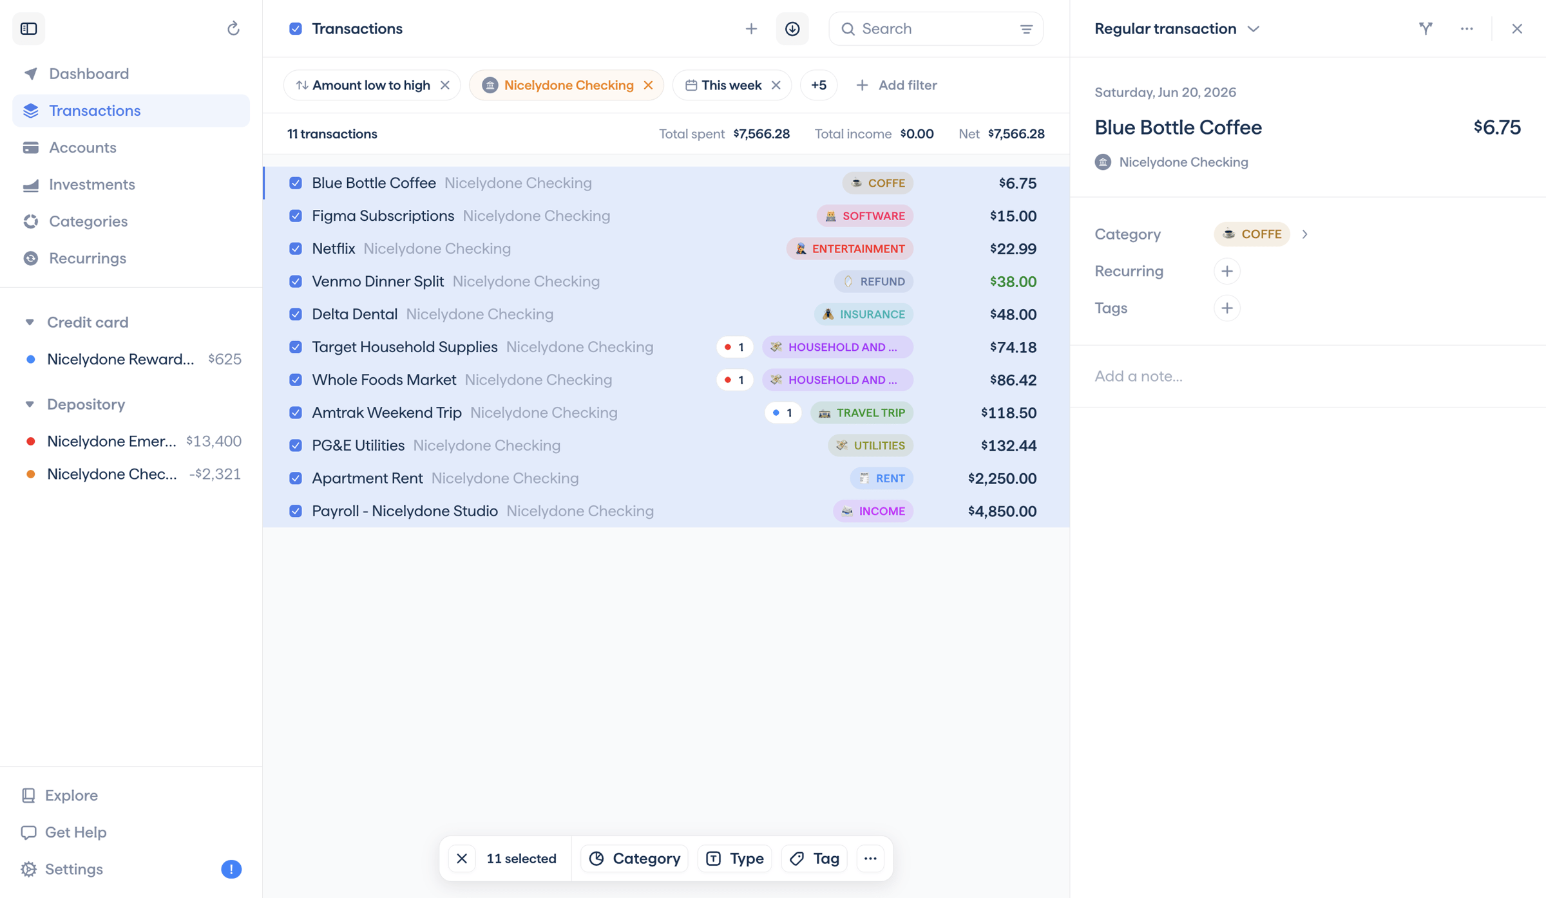Click the INCOME category chip
The image size is (1546, 898).
pyautogui.click(x=873, y=511)
